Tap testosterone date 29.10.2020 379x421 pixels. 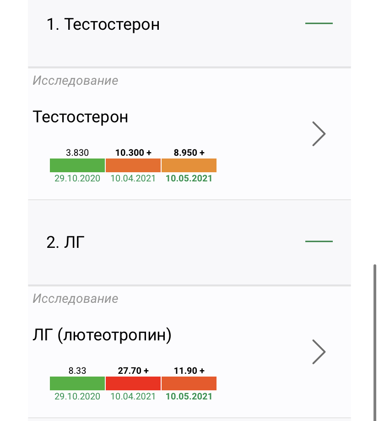(77, 179)
